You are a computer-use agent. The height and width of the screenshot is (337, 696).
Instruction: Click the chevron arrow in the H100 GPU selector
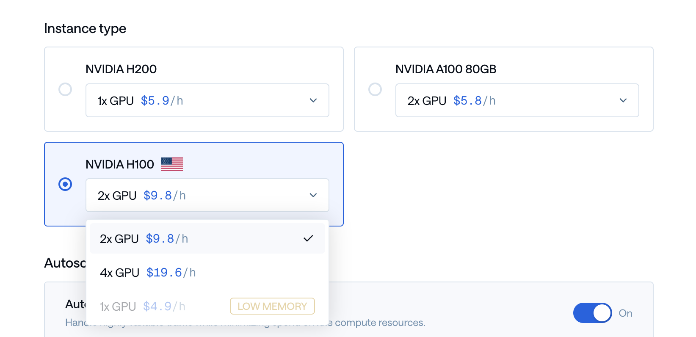click(313, 195)
